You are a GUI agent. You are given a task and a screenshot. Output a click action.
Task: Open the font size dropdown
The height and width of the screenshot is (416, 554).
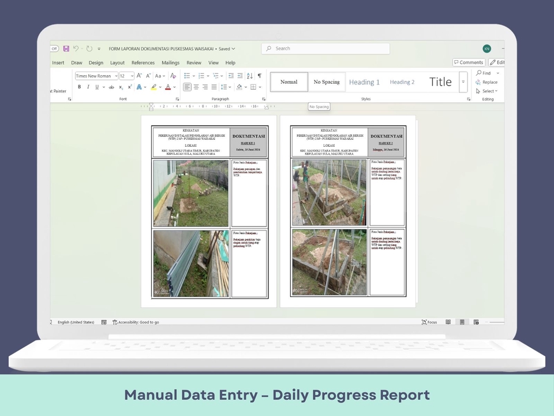click(132, 76)
